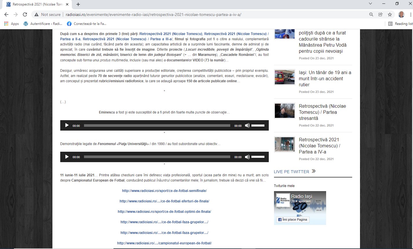Play the first audio clip about Eminescu
The height and width of the screenshot is (249, 413).
[67, 125]
